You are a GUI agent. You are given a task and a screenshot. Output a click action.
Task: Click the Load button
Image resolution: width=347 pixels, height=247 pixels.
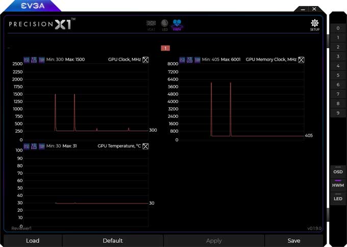point(33,241)
